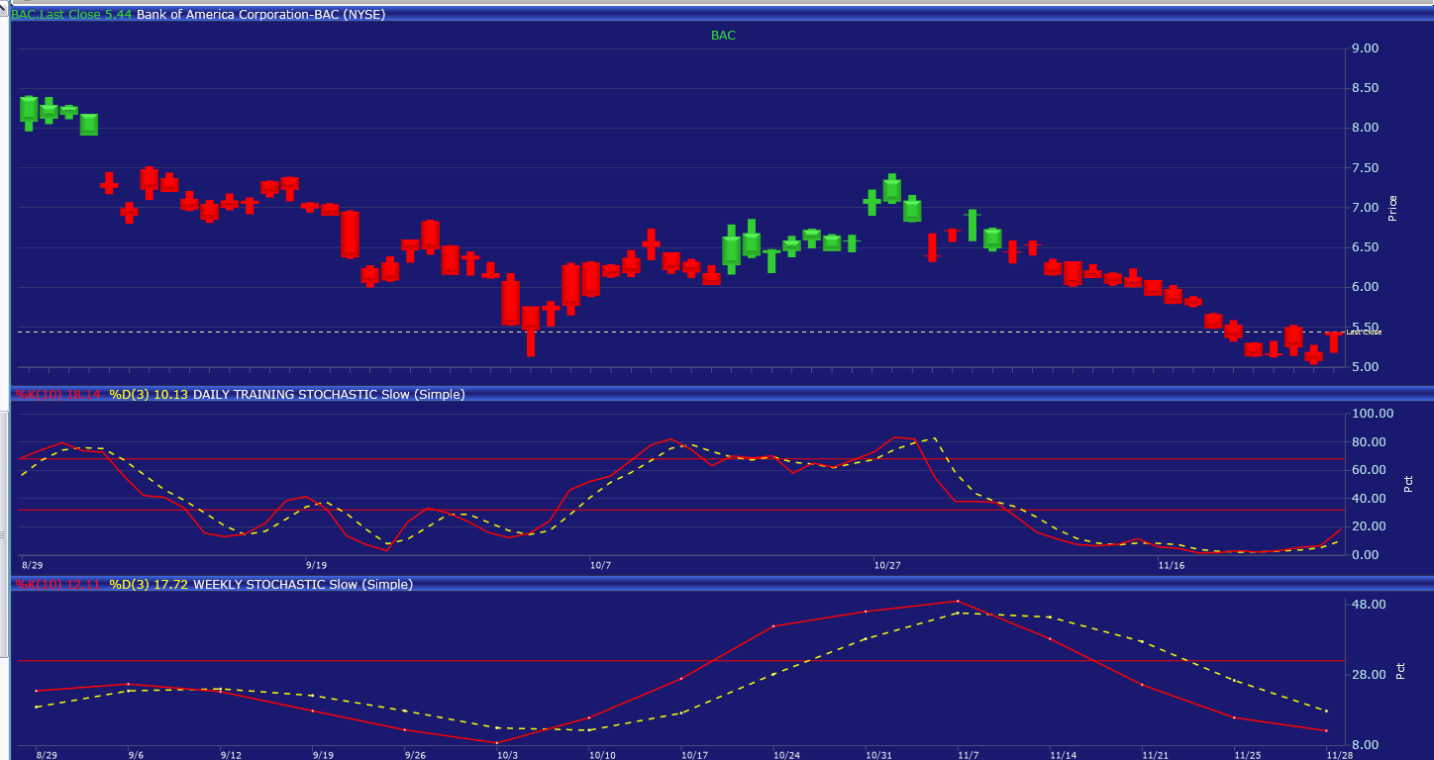
Task: Click the 8.50 price axis label
Action: point(1365,88)
